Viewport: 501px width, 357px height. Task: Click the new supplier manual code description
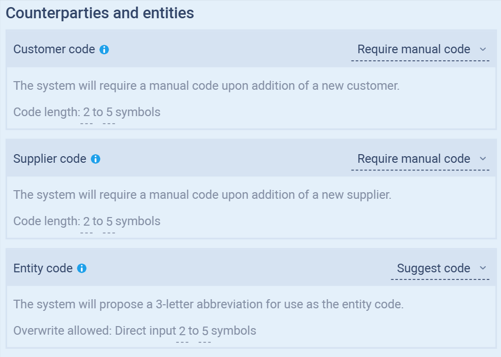pos(202,195)
